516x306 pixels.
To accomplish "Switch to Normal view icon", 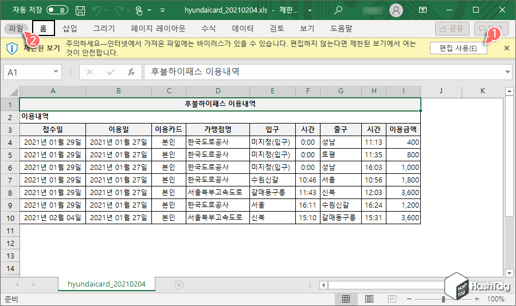I will pos(346,299).
